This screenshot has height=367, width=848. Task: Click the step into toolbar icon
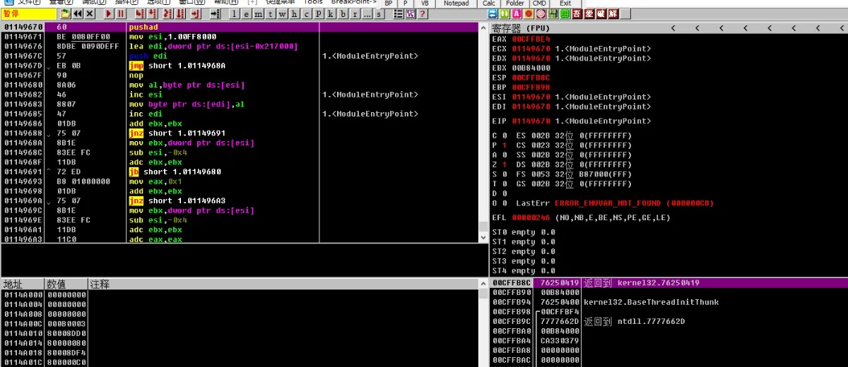[x=140, y=13]
